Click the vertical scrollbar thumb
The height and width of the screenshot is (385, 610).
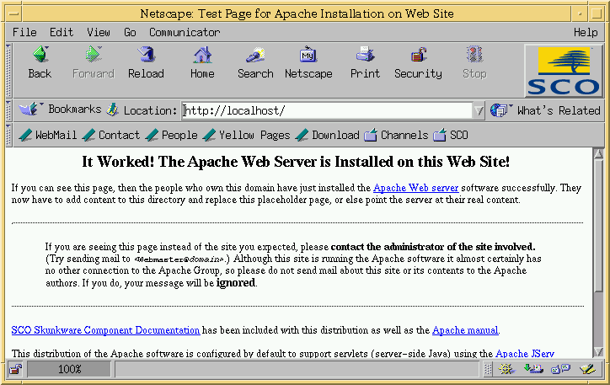599,226
